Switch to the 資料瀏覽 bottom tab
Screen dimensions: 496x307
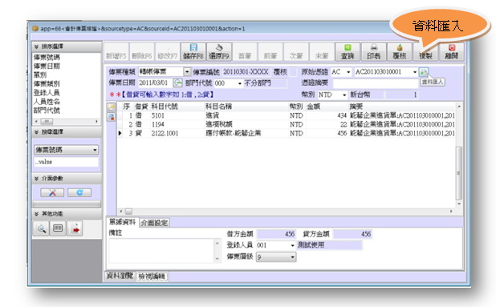pos(120,276)
